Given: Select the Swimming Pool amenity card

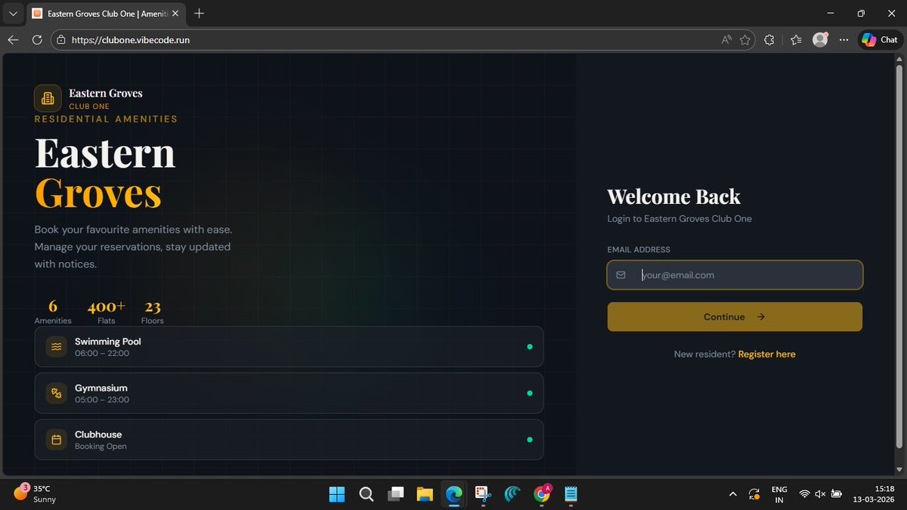Looking at the screenshot, I should [289, 347].
